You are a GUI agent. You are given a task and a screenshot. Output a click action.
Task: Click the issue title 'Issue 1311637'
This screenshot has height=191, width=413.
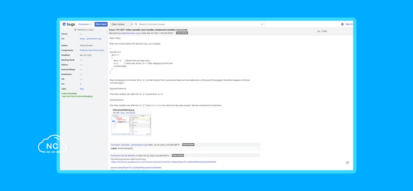[x=117, y=30]
